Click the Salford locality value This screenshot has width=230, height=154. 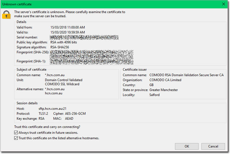(154, 95)
